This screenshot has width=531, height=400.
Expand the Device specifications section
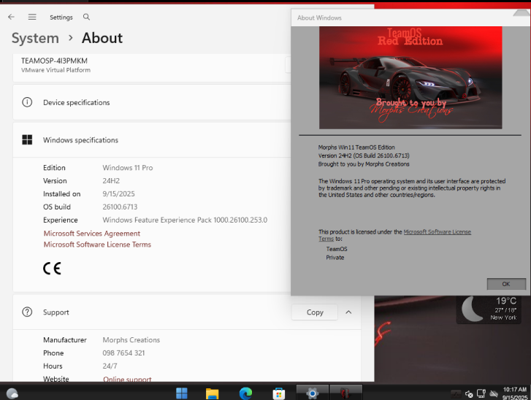click(152, 102)
